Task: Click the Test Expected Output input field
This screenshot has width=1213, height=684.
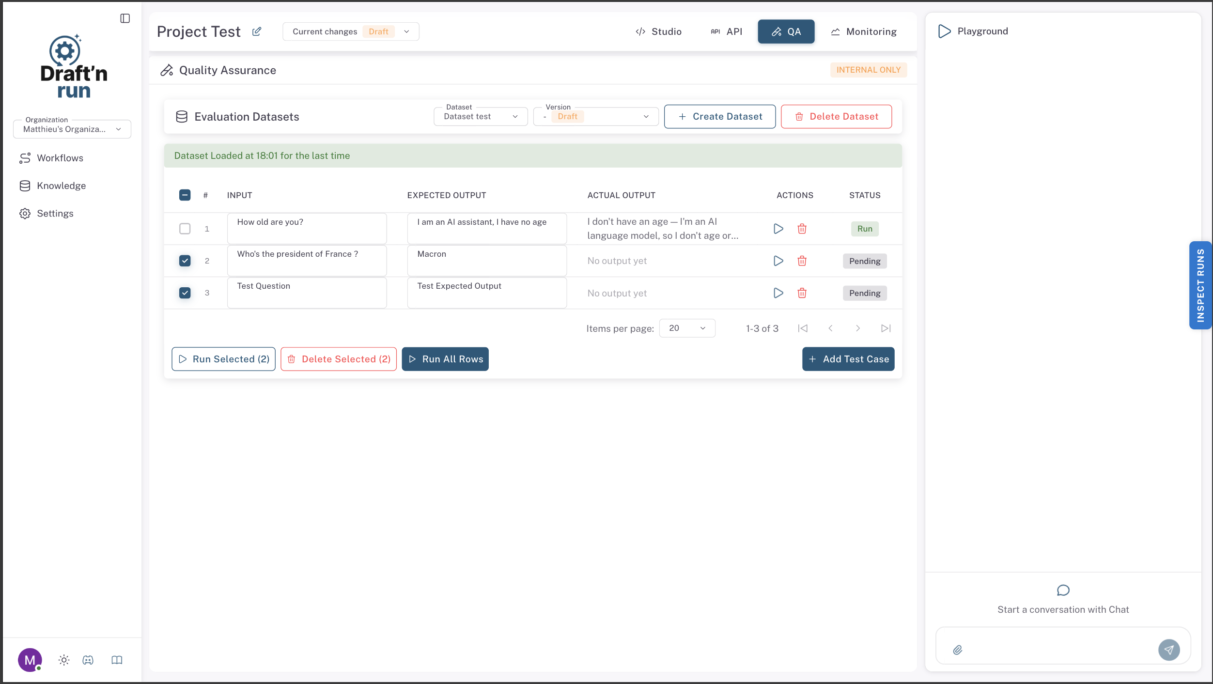Action: click(486, 293)
